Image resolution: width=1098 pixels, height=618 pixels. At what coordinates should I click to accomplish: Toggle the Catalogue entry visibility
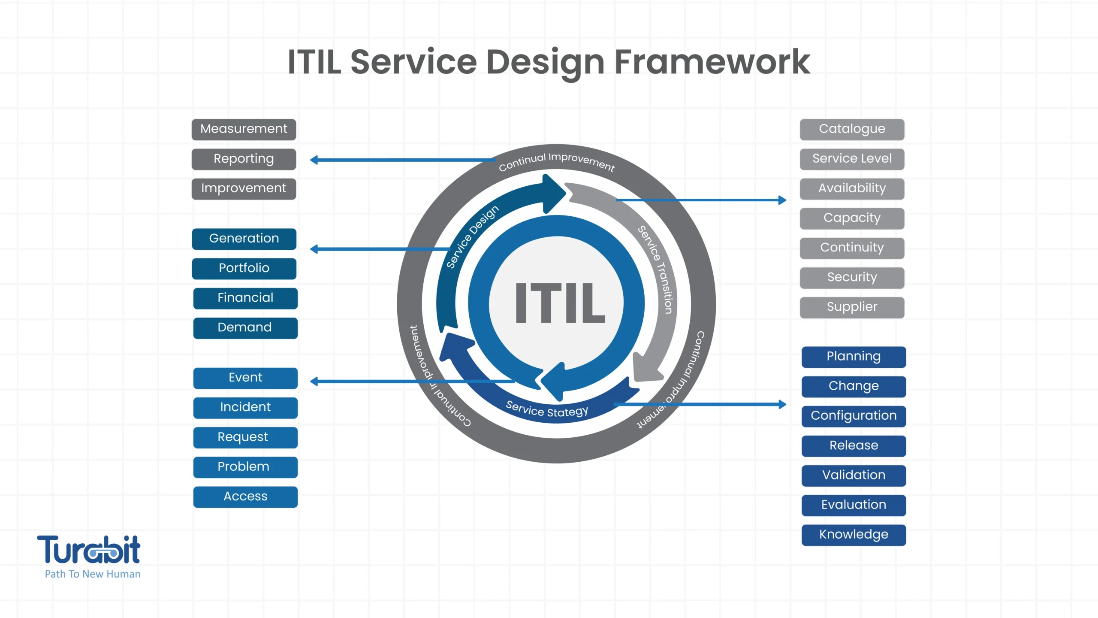tap(853, 128)
